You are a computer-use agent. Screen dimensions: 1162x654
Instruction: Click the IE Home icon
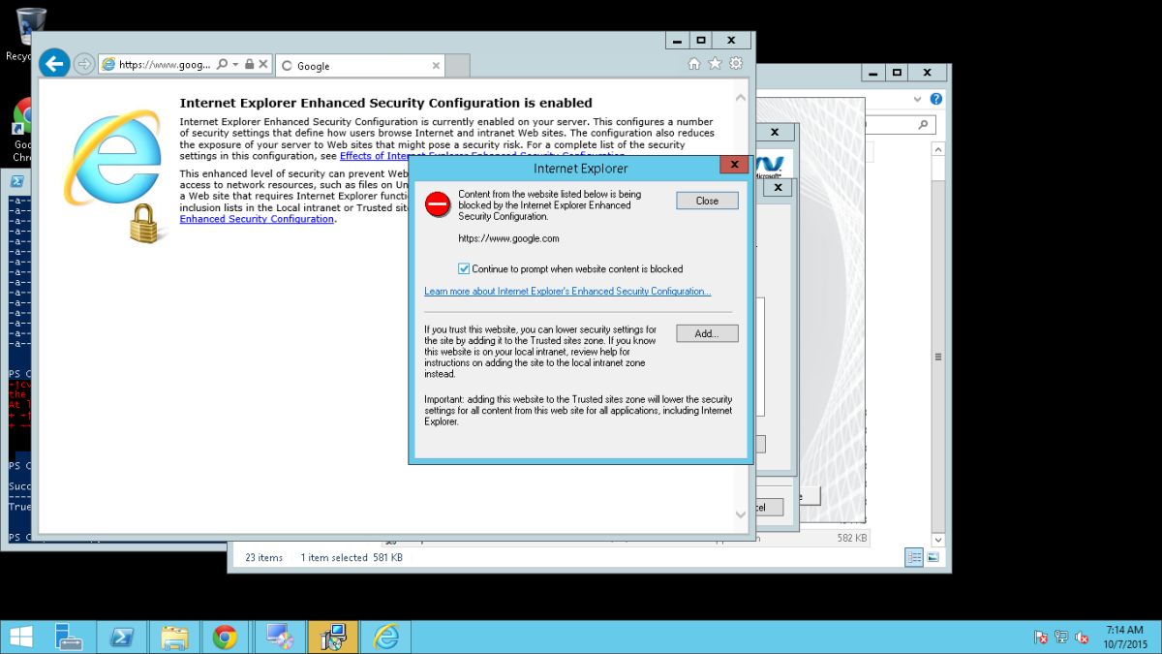693,64
